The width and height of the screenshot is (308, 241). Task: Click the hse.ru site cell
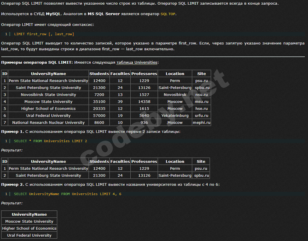tap(201, 109)
